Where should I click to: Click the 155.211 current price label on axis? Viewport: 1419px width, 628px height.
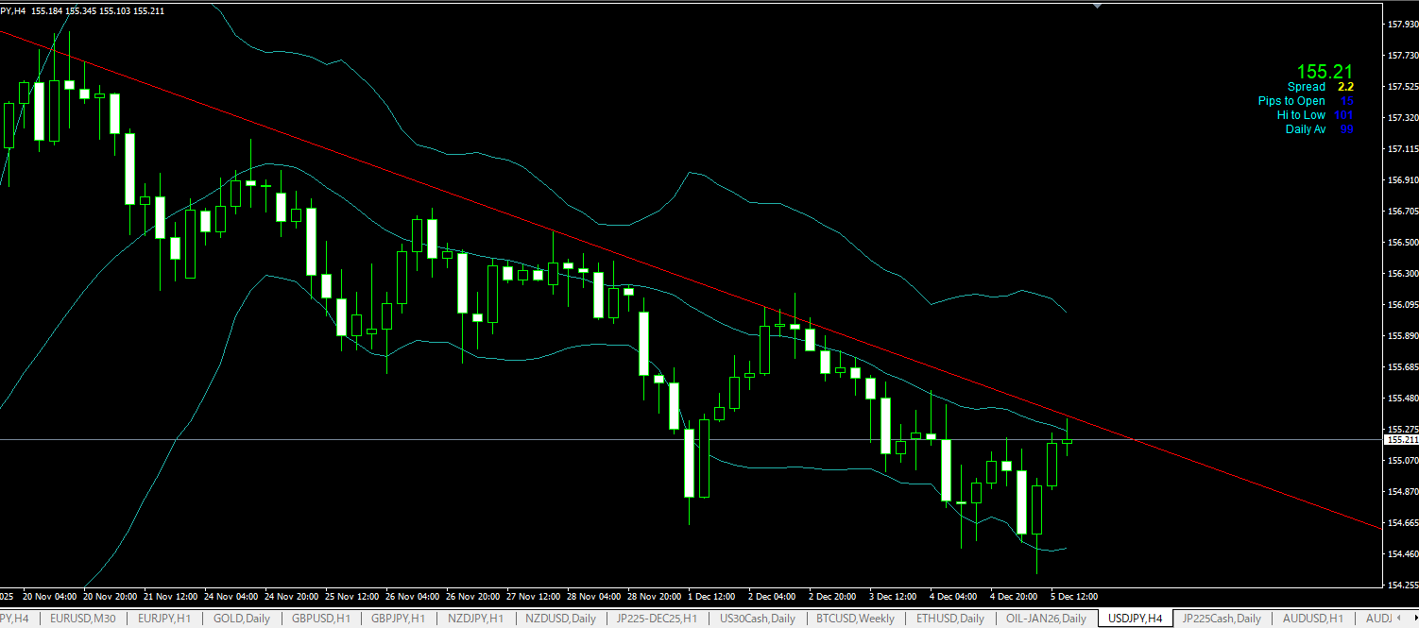(1400, 439)
